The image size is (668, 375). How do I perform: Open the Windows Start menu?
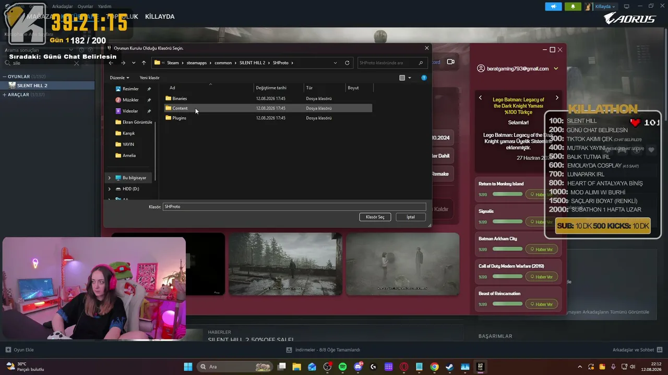coord(188,367)
